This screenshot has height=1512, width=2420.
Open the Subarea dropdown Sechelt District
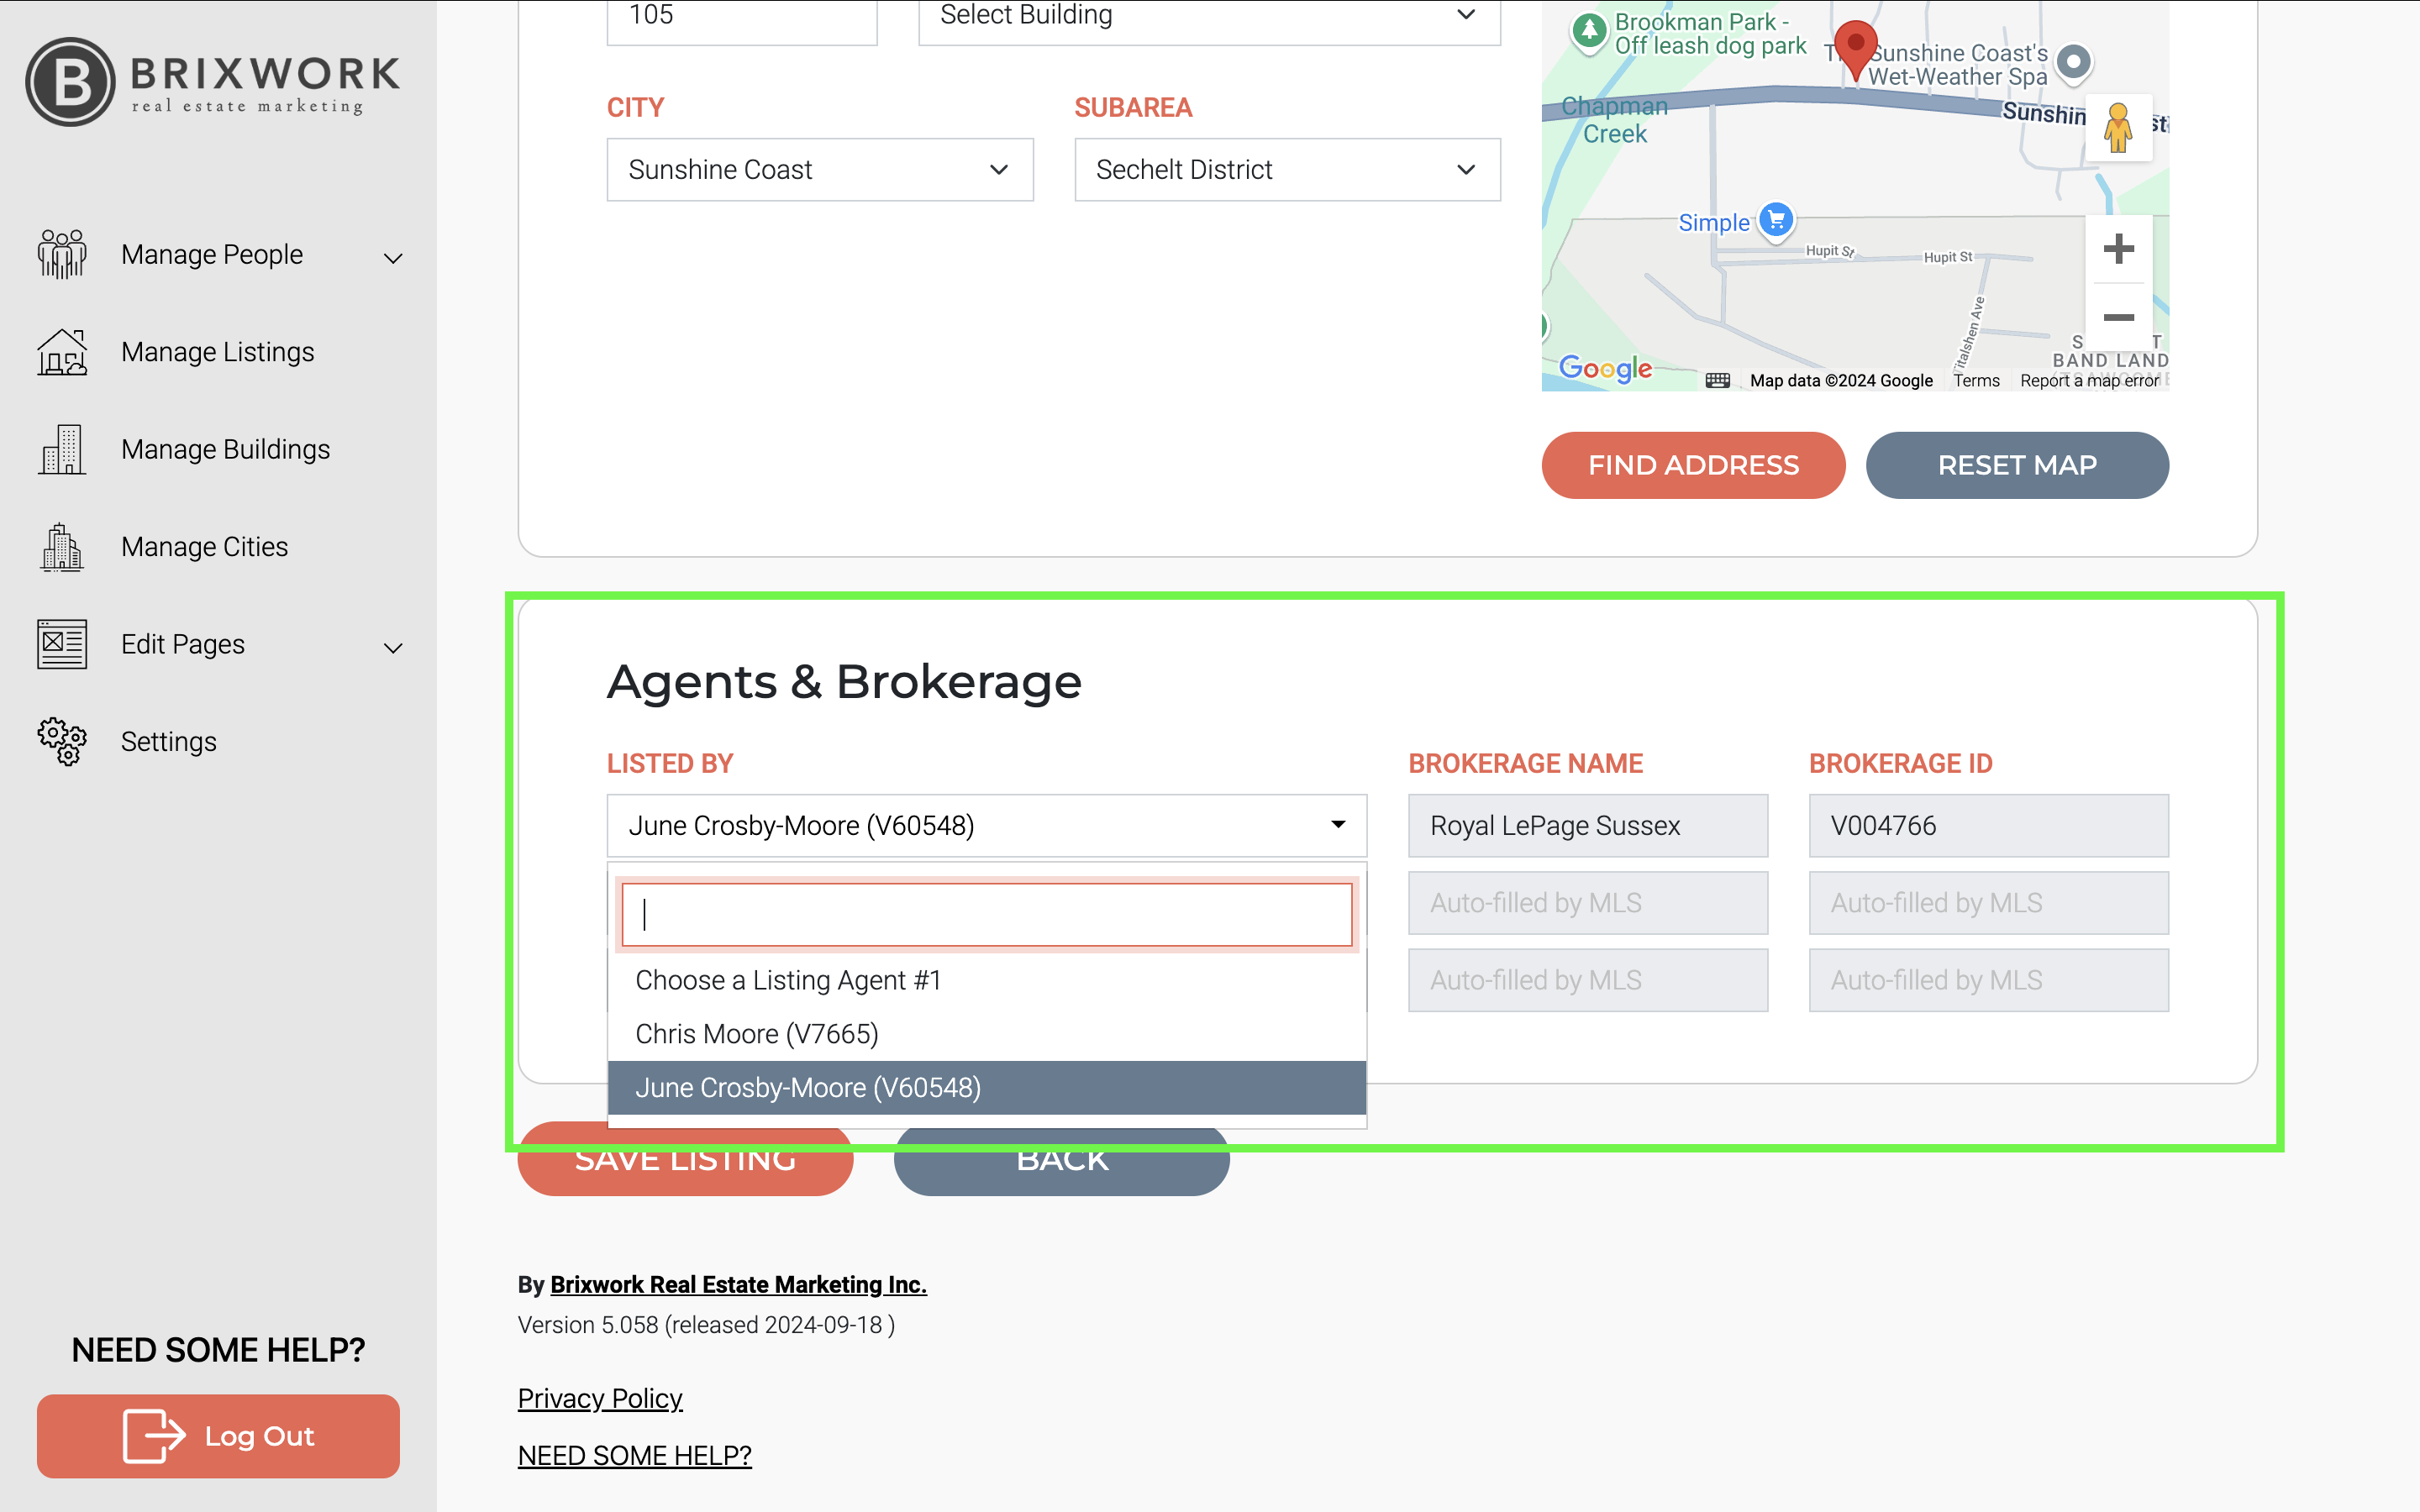pyautogui.click(x=1286, y=170)
